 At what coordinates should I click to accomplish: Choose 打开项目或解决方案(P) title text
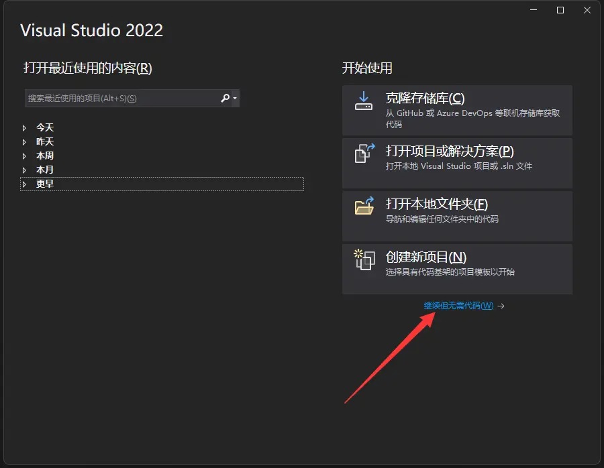tap(450, 152)
